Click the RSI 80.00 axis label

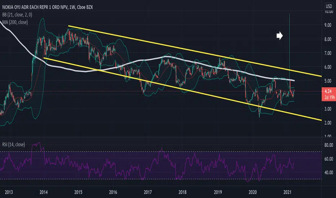[x=328, y=145]
